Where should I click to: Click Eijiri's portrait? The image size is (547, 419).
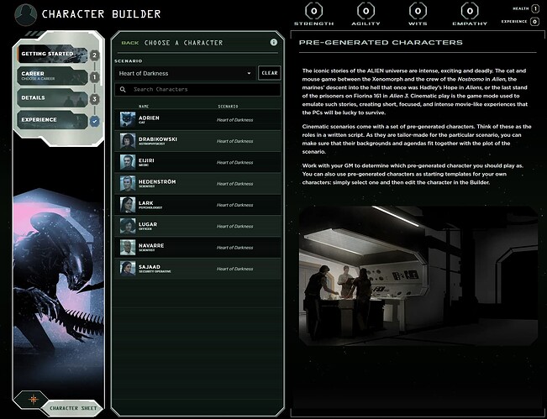coord(128,162)
